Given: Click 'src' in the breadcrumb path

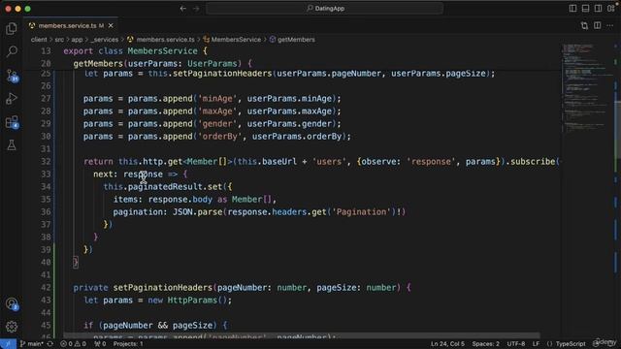Looking at the screenshot, I should [59, 40].
